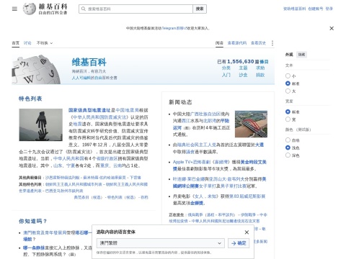The height and width of the screenshot is (259, 346).
Task: Open the 澳門繁體 variant combo box
Action: (x=161, y=243)
